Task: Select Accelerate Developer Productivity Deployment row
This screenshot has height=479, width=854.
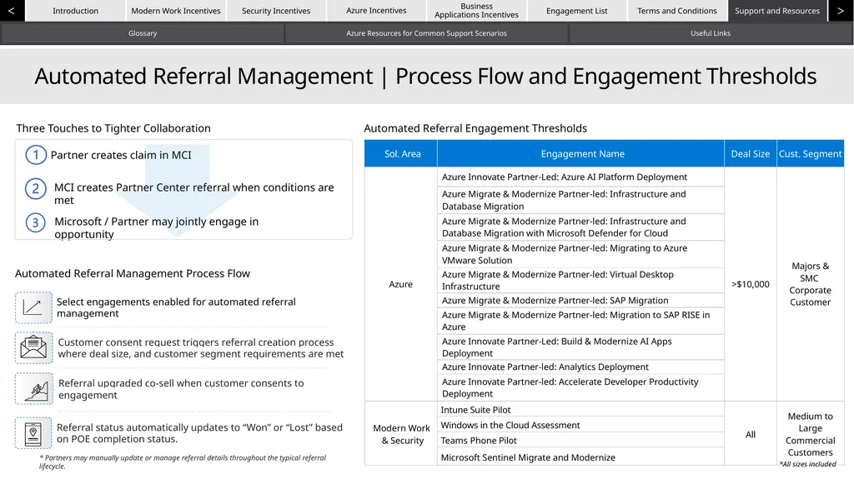Action: 581,387
